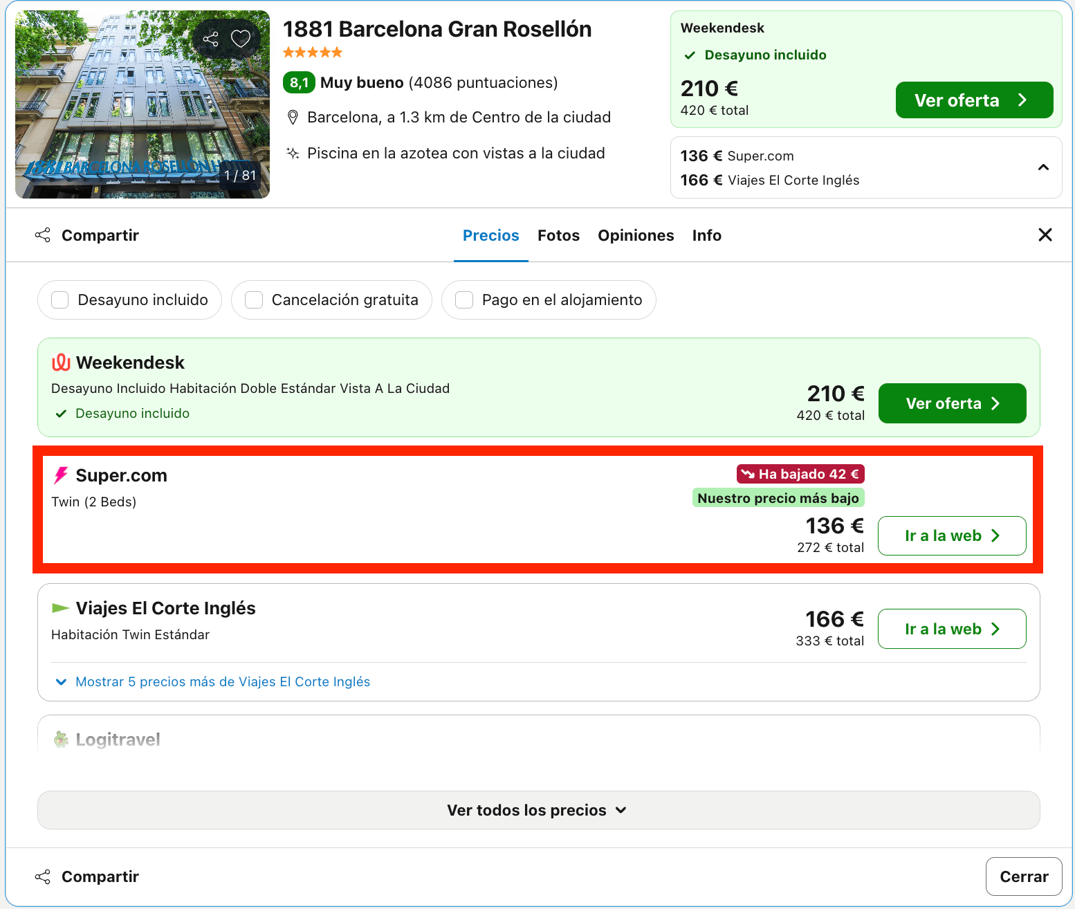Viewport: 1075px width, 909px height.
Task: Open the Info tab
Action: [x=706, y=236]
